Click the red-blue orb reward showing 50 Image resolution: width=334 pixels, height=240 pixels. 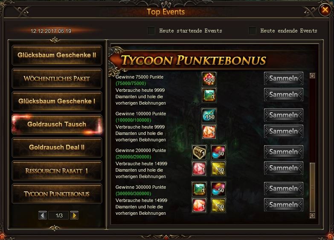218,189
